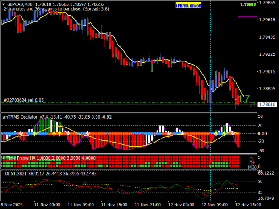Click the 1.79855 price axis value

click(x=267, y=3)
